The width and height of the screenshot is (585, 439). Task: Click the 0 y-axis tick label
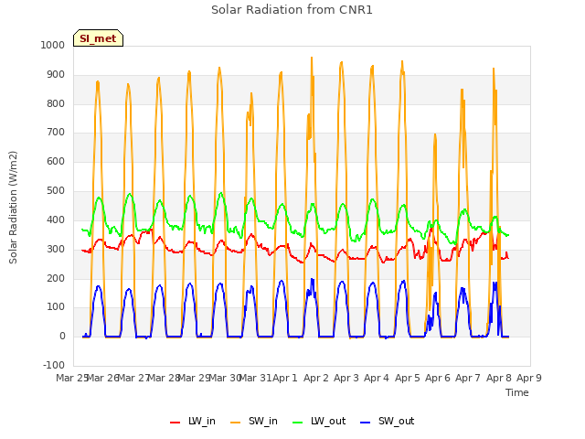62,336
